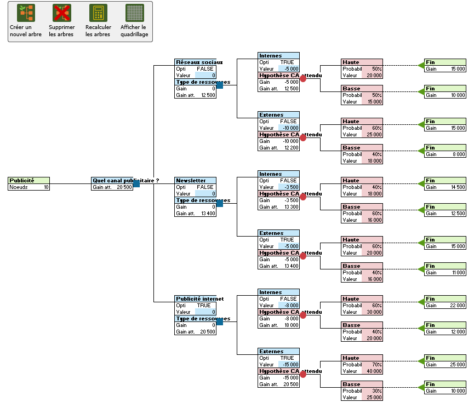Click the red chance node beside Internes under Réseaux sociaux
Screen dimensions: 474x408
point(302,79)
